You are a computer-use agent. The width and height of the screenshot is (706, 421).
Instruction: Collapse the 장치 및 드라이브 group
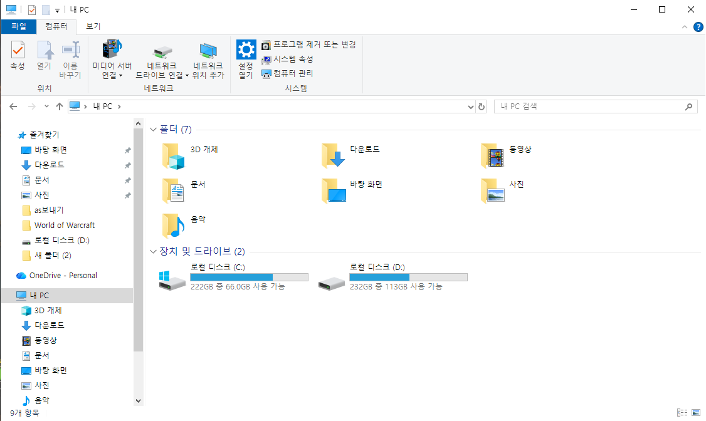(x=154, y=252)
